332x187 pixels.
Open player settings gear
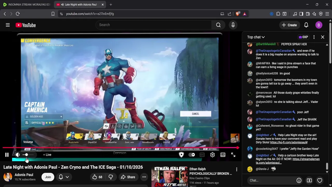click(x=212, y=155)
